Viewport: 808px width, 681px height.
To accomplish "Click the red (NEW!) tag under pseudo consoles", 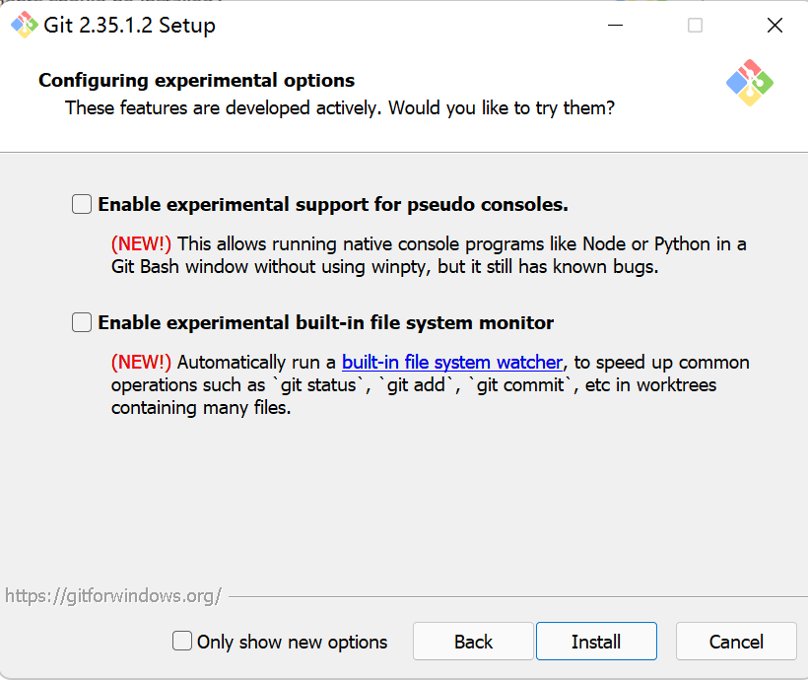I will (141, 243).
